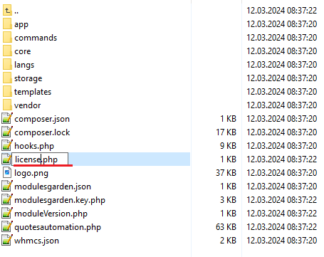Viewport: 324px width, 257px height.
Task: Click the modified date of whmcs.json
Action: pos(282,240)
